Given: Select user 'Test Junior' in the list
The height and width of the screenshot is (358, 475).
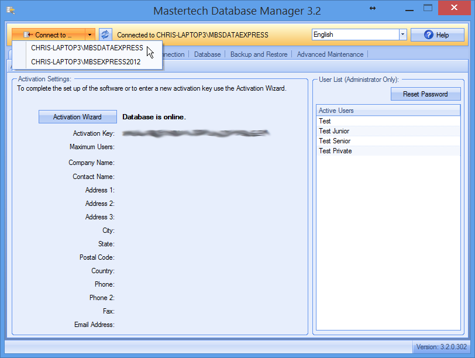Looking at the screenshot, I should (388, 131).
